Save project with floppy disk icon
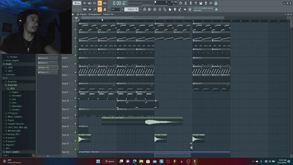This screenshot has width=293, height=165. [x=201, y=3]
